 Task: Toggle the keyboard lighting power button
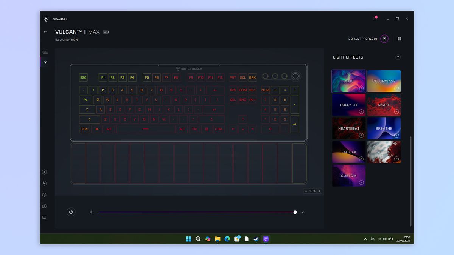pyautogui.click(x=71, y=212)
